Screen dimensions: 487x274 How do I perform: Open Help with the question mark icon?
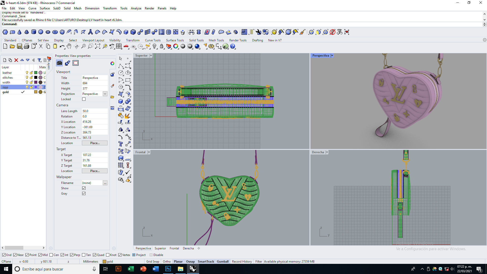click(233, 46)
